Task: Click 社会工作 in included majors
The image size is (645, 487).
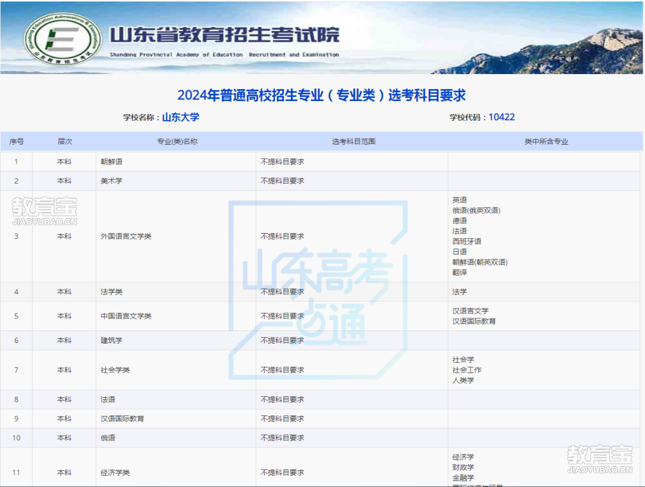Action: [467, 370]
